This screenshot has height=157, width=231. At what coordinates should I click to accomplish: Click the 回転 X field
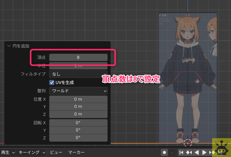click(78, 123)
